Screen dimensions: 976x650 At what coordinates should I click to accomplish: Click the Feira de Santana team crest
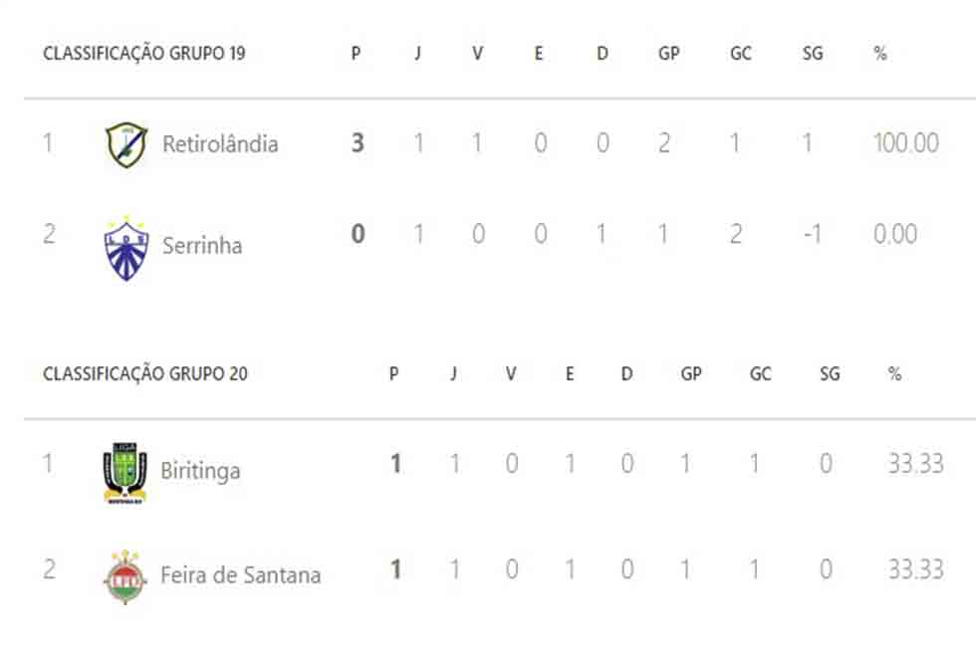pos(125,576)
